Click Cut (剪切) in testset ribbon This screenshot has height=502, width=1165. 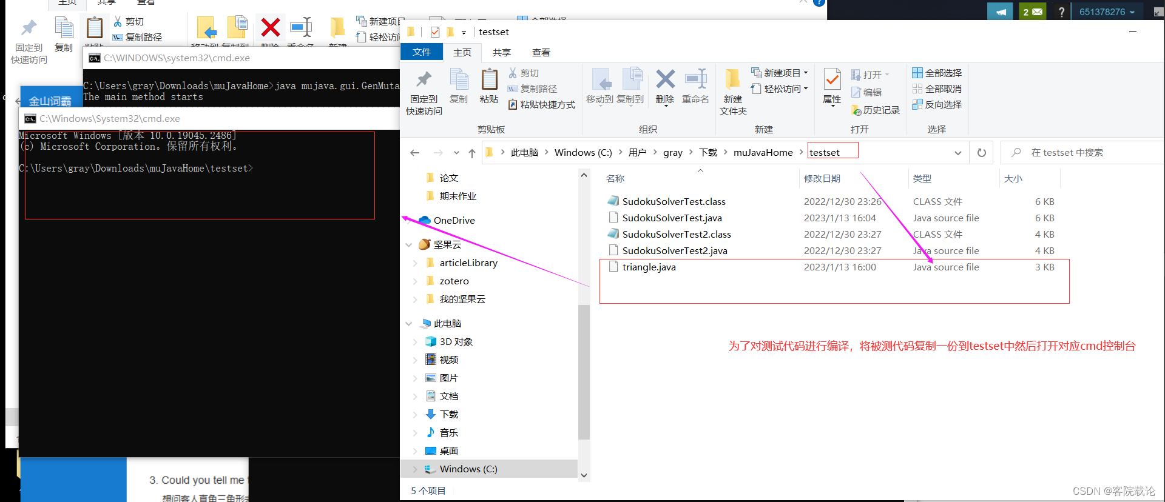524,73
